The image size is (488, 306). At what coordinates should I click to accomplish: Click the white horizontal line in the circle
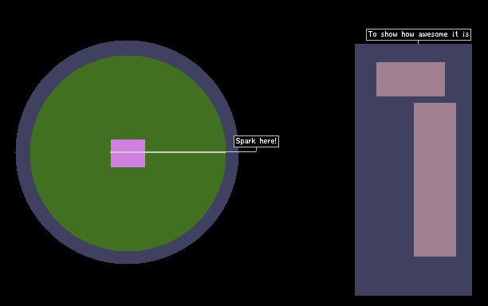[x=168, y=152]
